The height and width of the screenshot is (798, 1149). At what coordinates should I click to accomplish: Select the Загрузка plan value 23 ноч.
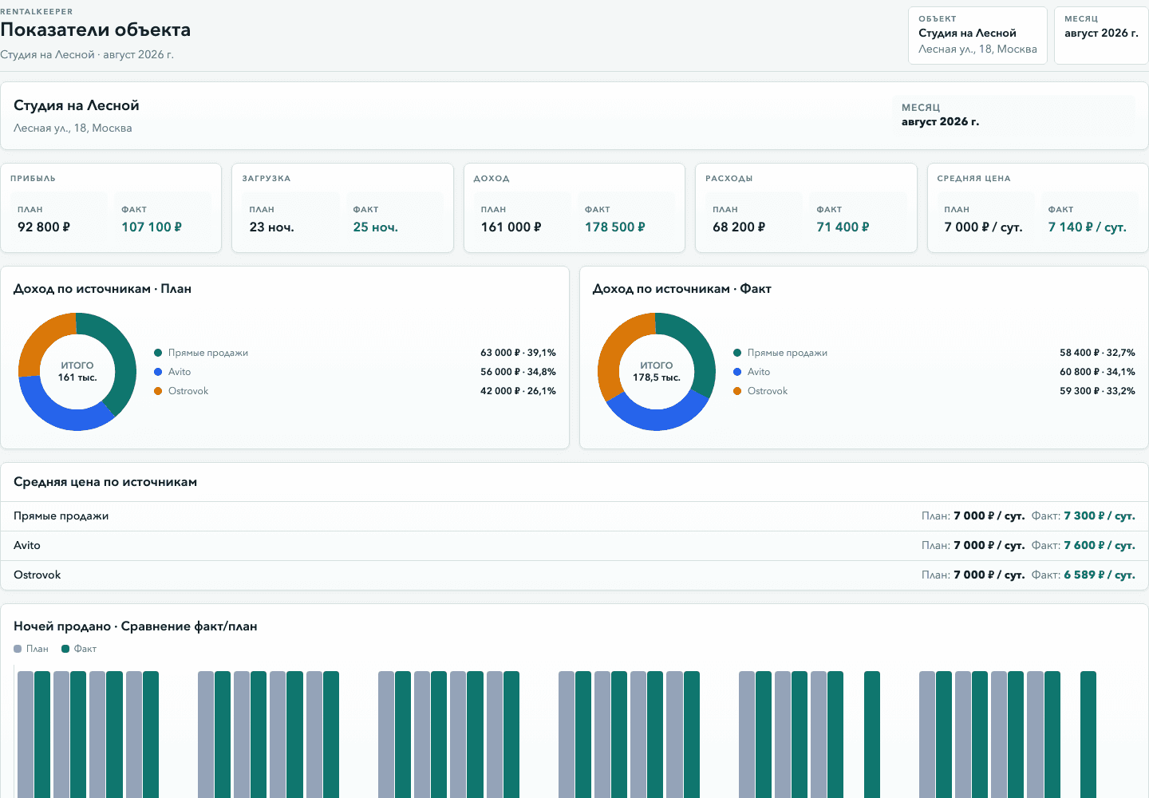pos(271,227)
